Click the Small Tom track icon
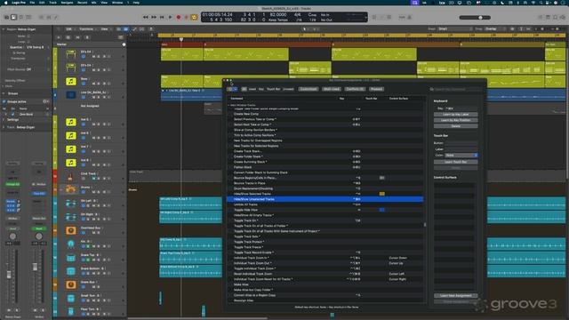Viewport: 569px width, 320px height. [x=71, y=299]
